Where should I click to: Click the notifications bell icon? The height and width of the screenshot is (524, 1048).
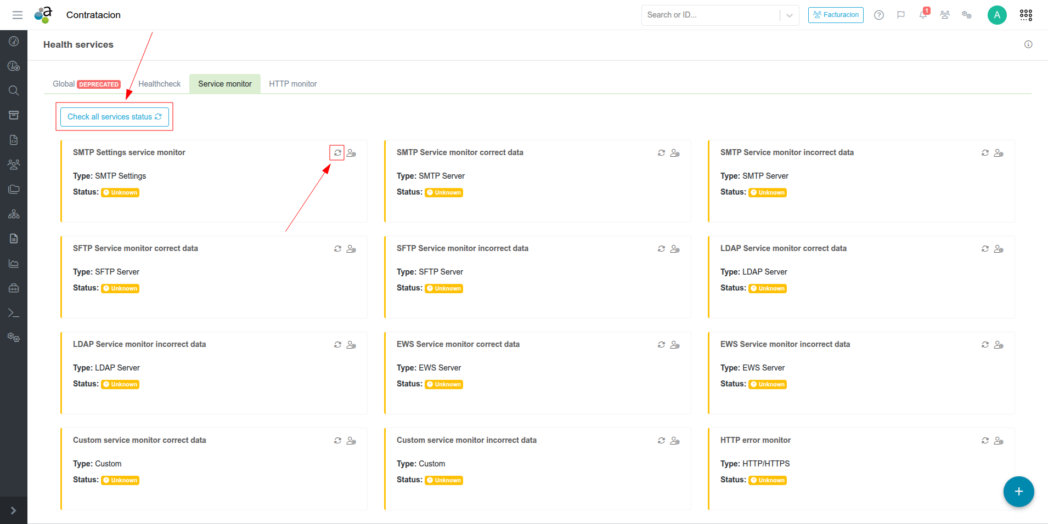point(923,15)
